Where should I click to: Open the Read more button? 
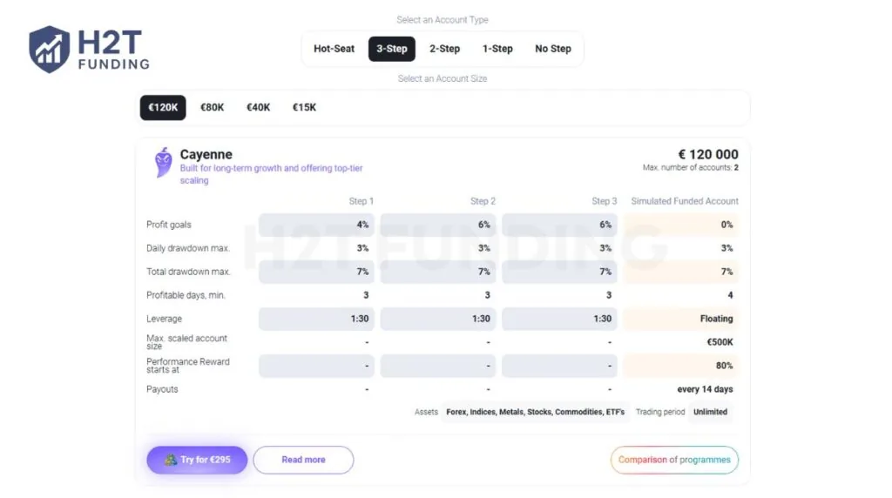(303, 460)
